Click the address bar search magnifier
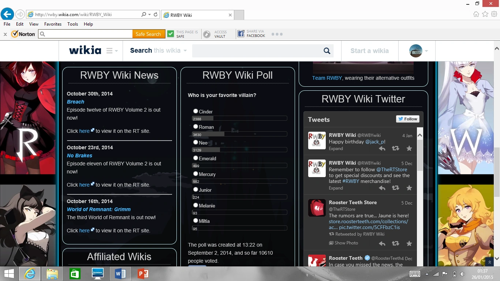 [x=144, y=15]
